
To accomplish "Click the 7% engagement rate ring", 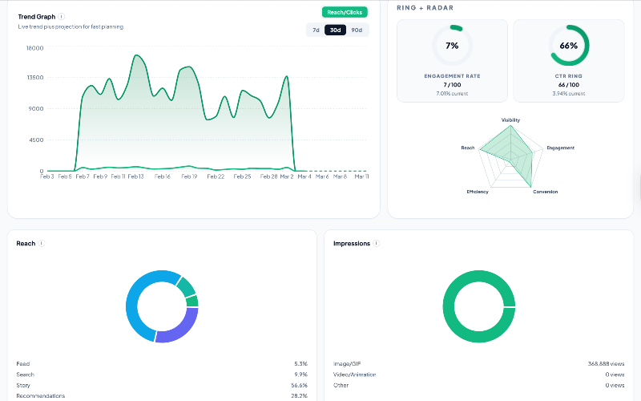I will click(x=452, y=46).
